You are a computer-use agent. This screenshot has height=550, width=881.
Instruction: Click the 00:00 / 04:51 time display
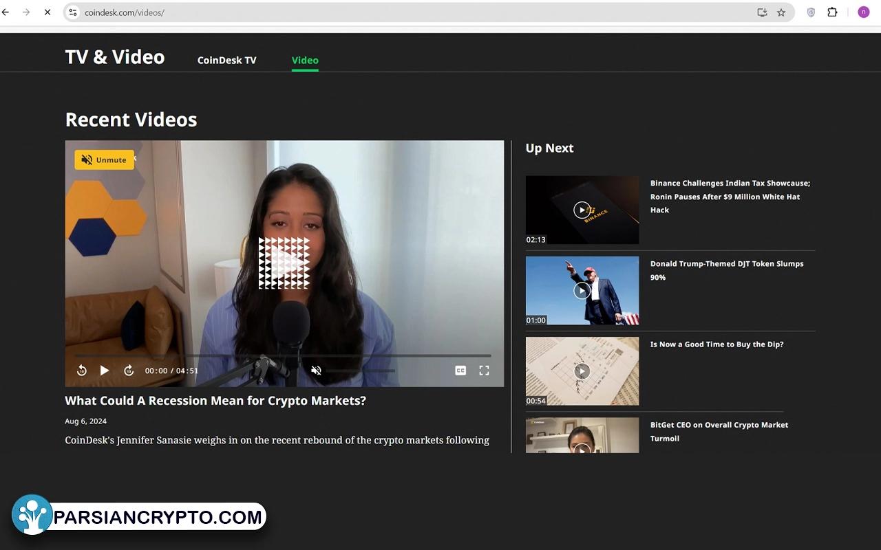(171, 371)
